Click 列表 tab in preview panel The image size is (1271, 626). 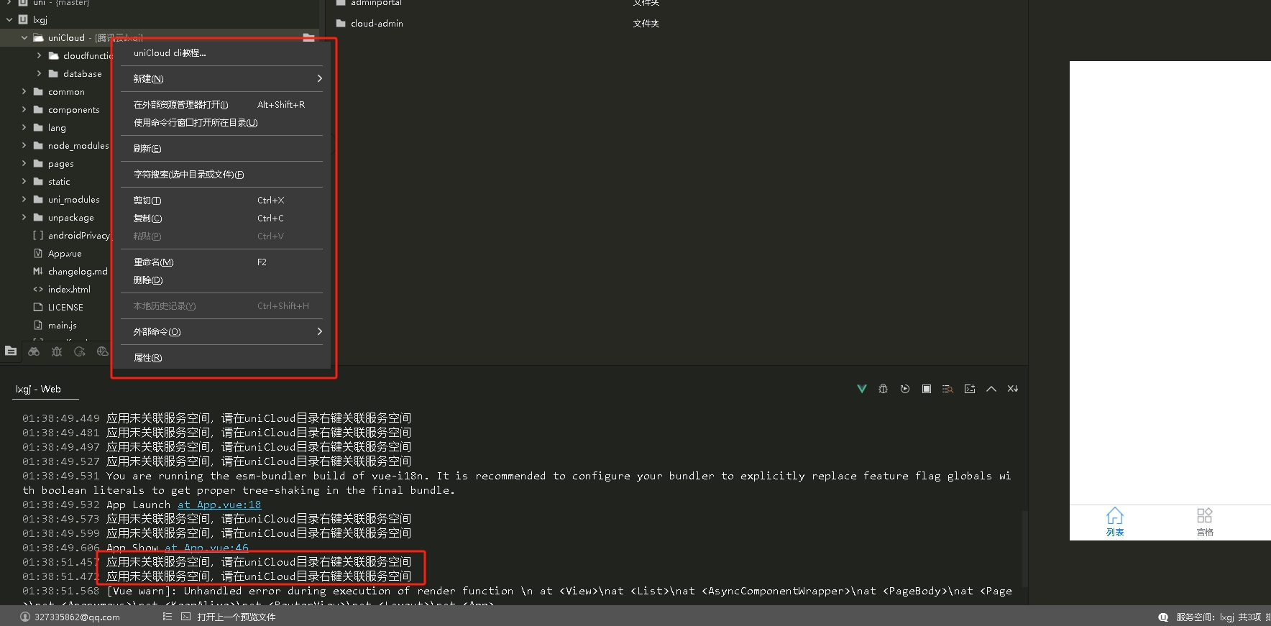(1114, 523)
